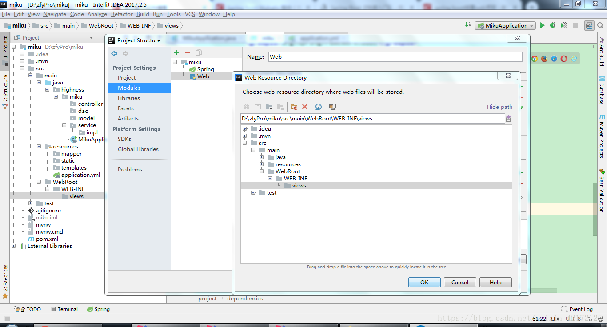The image size is (607, 327).
Task: Select application.yml in Project panel
Action: [x=80, y=175]
